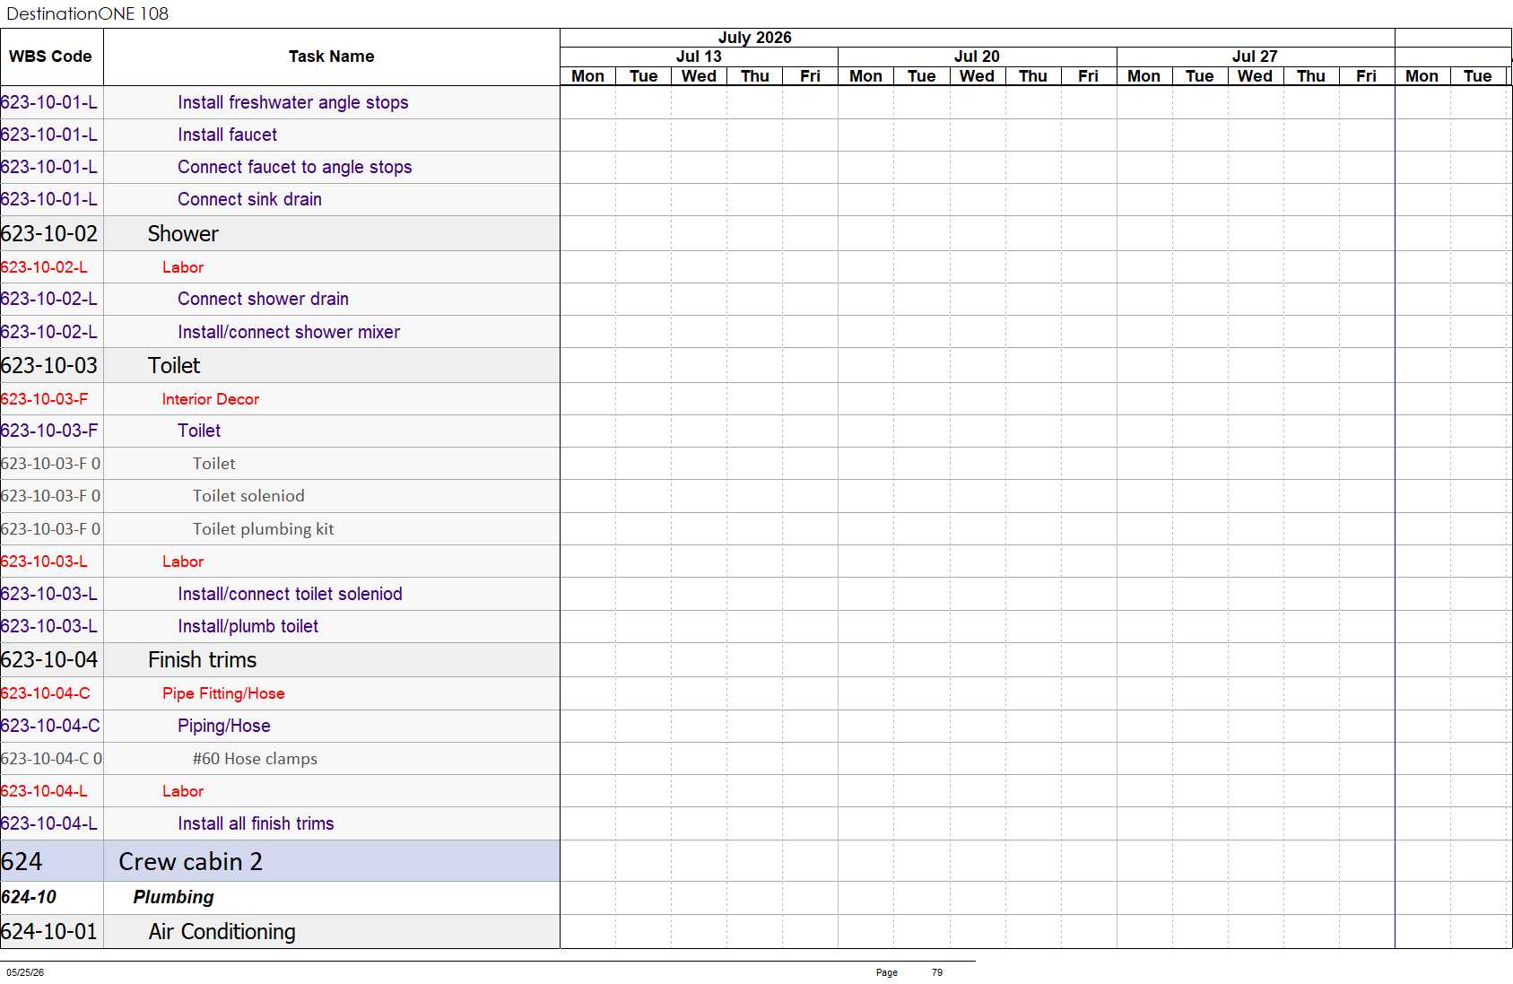Select the Toilet solenoid item row
Viewport: 1513px width, 984px height.
tap(248, 496)
